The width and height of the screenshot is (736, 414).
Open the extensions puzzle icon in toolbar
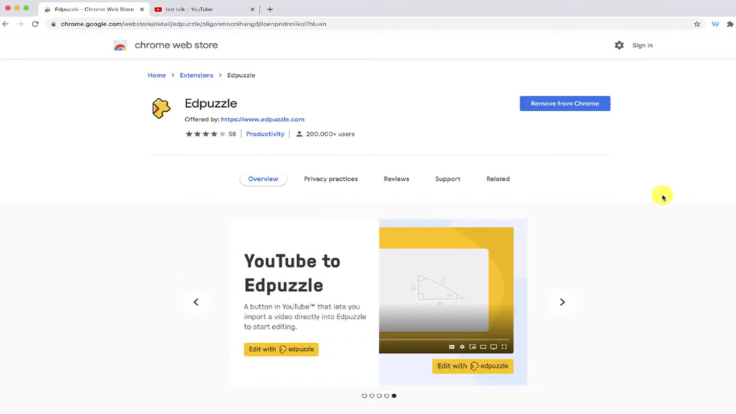click(x=730, y=24)
